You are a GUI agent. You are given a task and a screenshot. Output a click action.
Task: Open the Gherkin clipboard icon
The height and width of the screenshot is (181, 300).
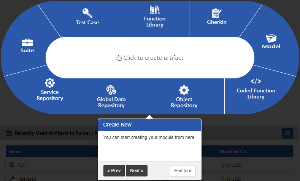click(217, 13)
